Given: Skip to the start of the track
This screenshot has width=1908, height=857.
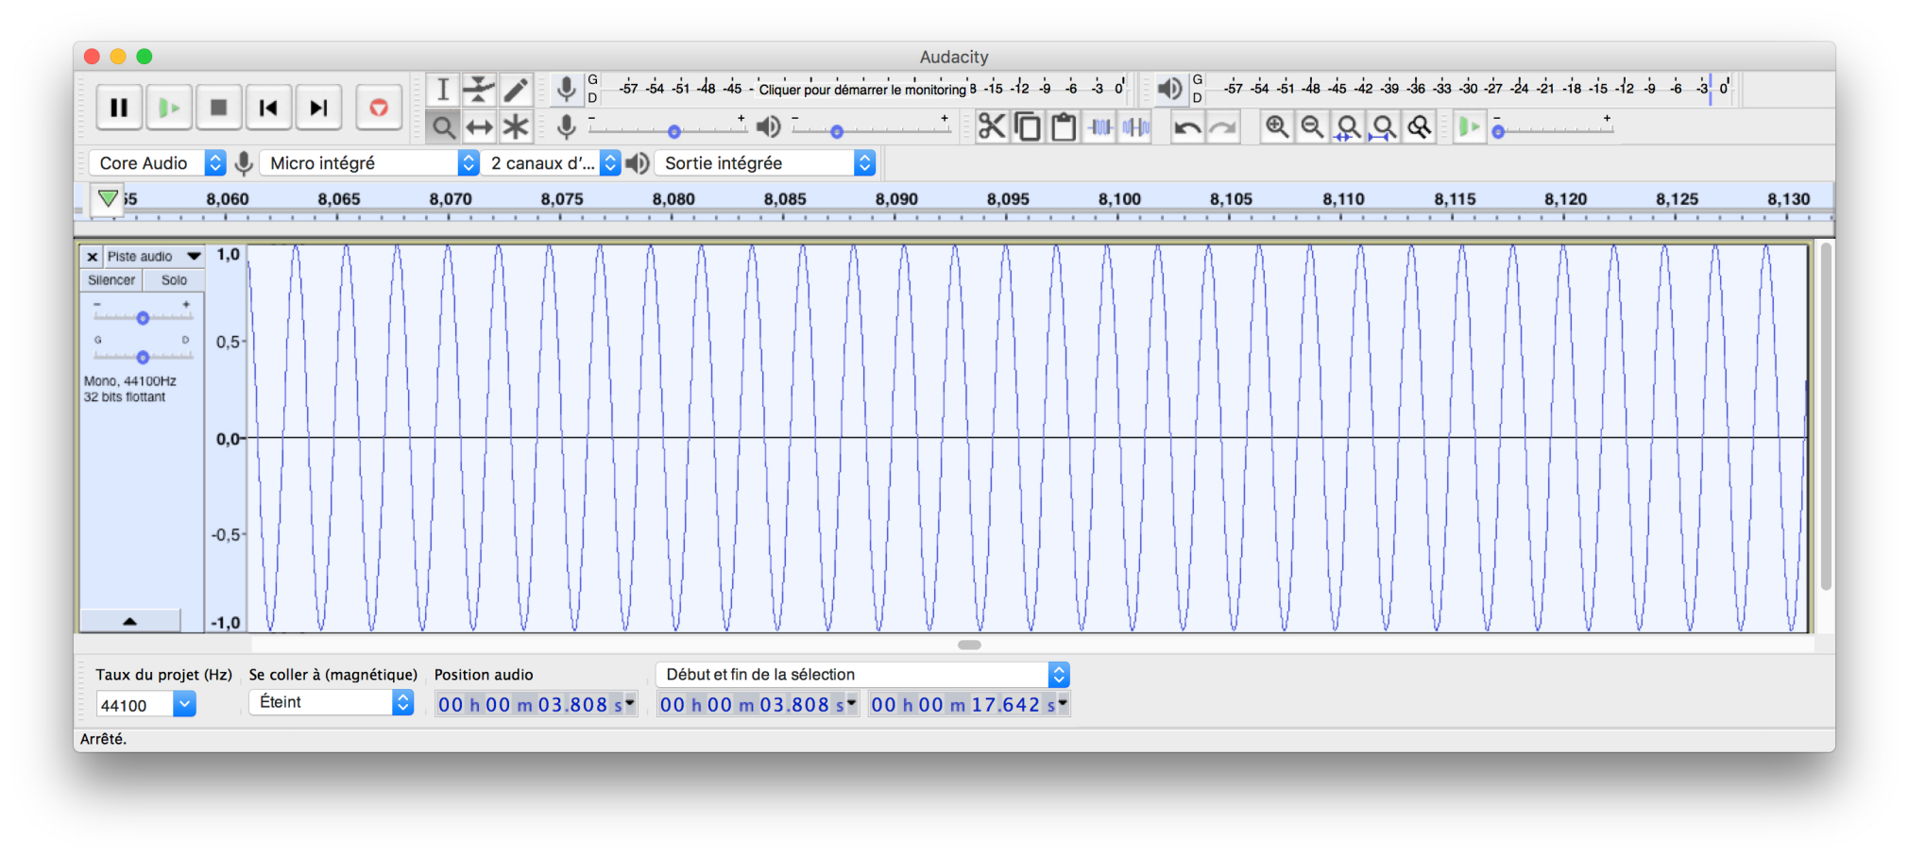Looking at the screenshot, I should [x=269, y=108].
